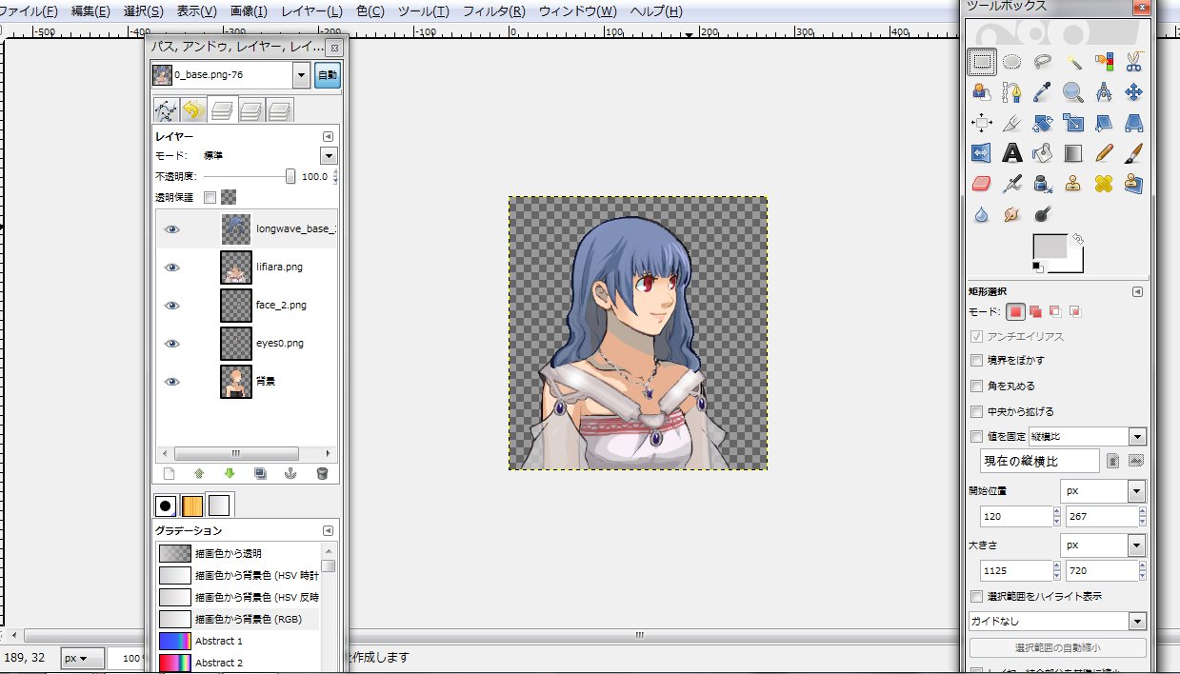Viewport: 1180px width, 674px height.
Task: Select the Pencil tool
Action: [x=1104, y=152]
